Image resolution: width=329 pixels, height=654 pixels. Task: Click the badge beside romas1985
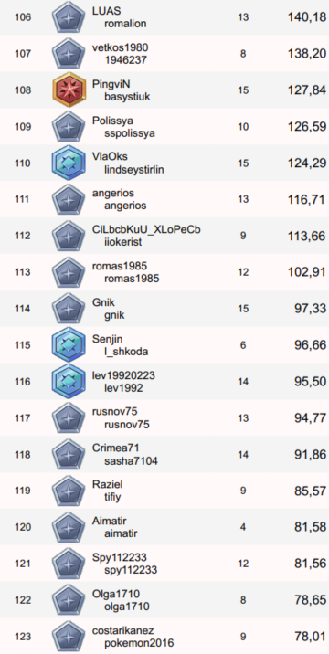click(69, 272)
